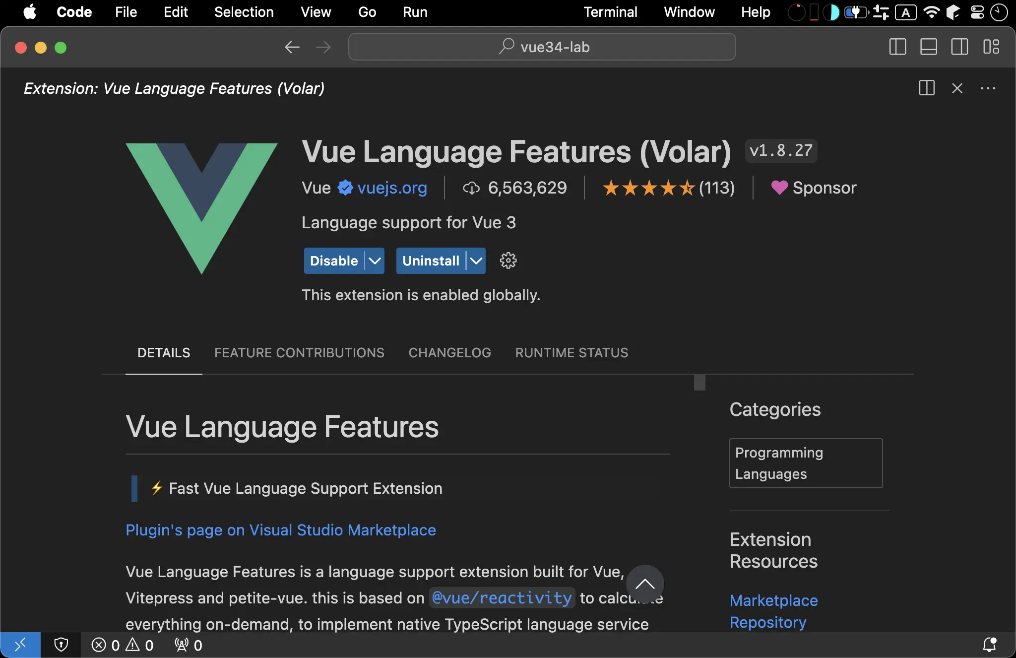
Task: Open the Help menu
Action: (x=755, y=12)
